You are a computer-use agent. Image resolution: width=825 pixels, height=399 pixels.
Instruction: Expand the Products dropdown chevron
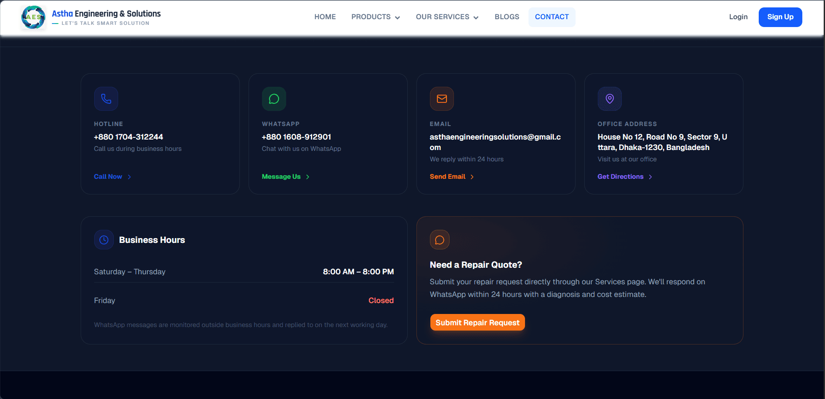click(397, 17)
